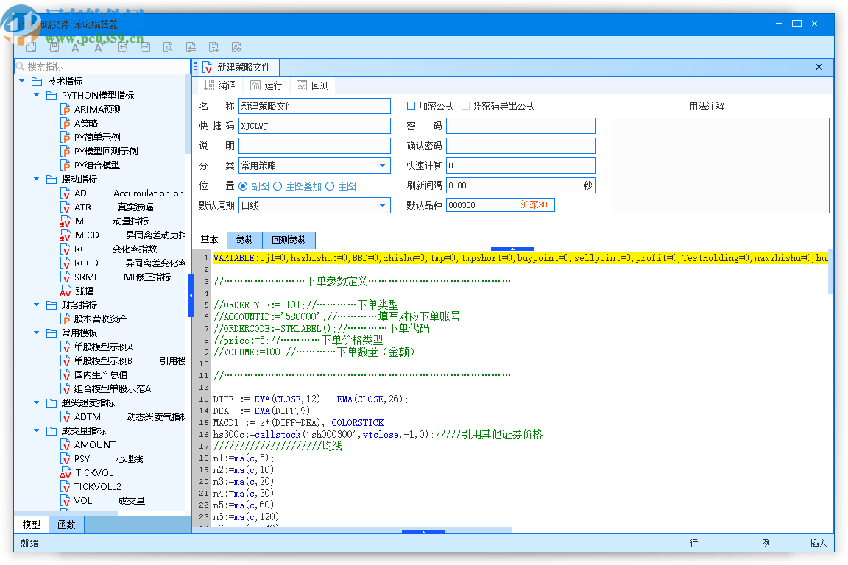Image resolution: width=848 pixels, height=565 pixels.
Task: Click the 确认密码 input field
Action: pos(520,146)
